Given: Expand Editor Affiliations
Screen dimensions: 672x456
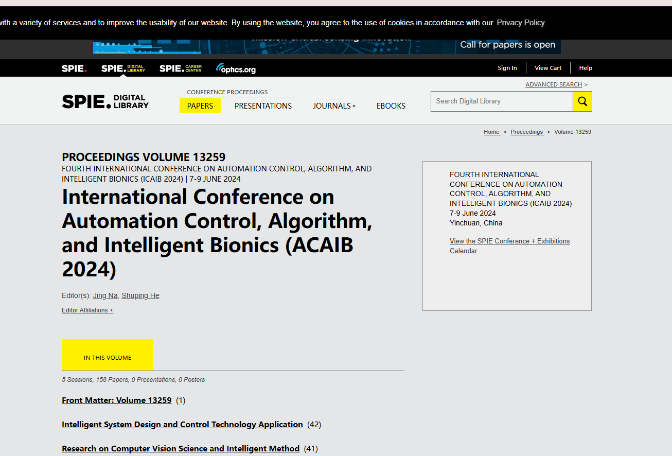Looking at the screenshot, I should click(x=87, y=310).
